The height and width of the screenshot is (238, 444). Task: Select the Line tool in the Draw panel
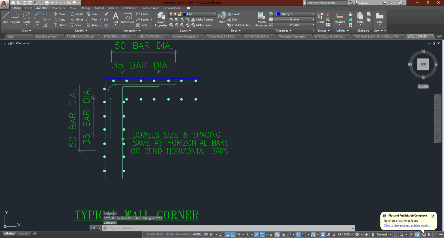5,18
